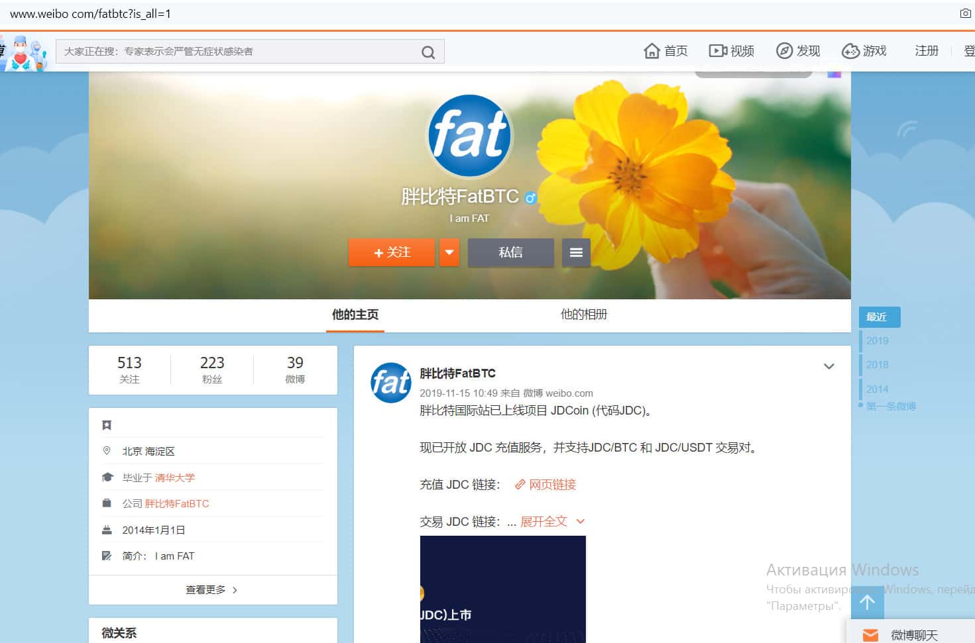
Task: Open 视频 in the top navigation
Action: coord(742,51)
